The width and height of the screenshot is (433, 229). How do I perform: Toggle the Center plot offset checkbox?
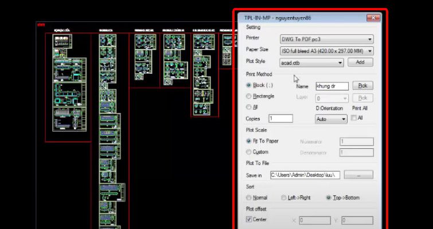coord(249,220)
